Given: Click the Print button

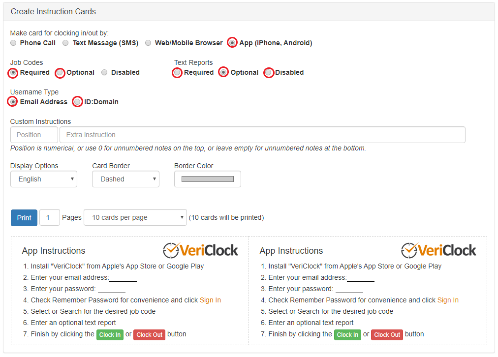Looking at the screenshot, I should (24, 217).
